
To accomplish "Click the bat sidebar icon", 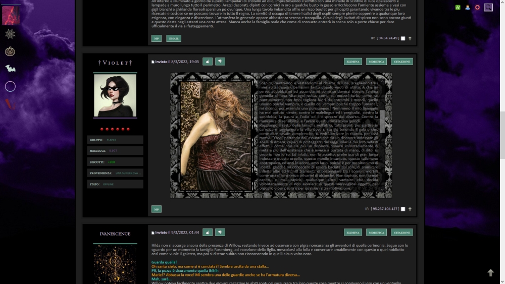I will [10, 69].
